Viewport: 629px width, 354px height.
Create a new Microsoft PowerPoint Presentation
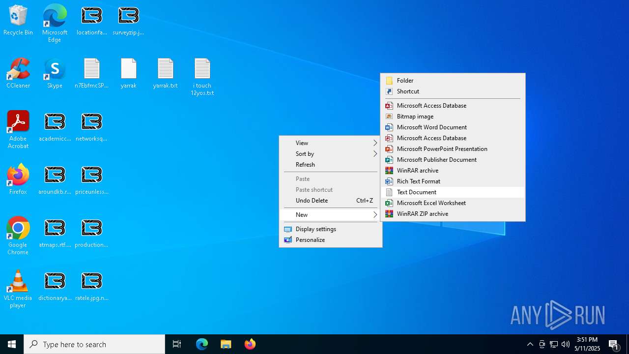[x=453, y=149]
